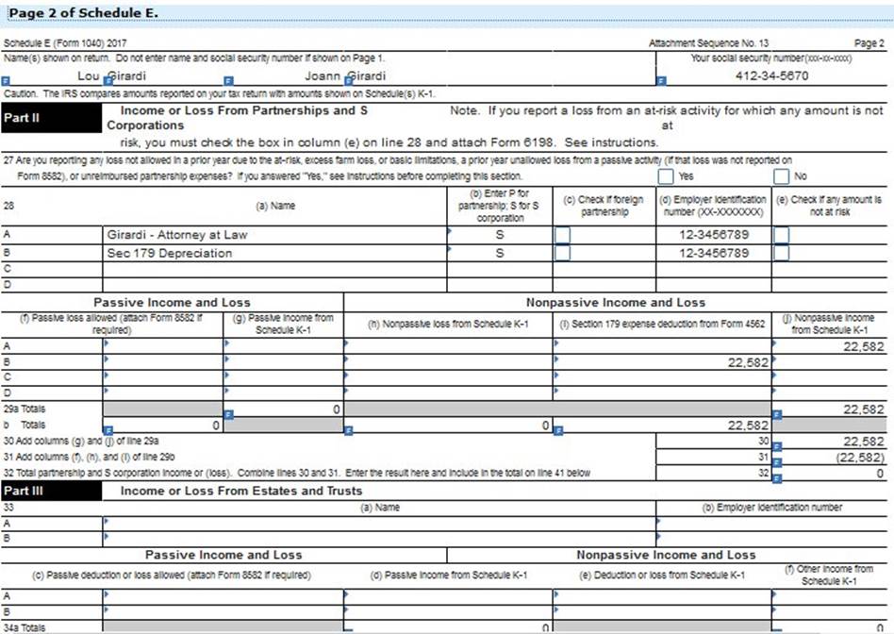The width and height of the screenshot is (894, 634).
Task: Click the 'Attachment Sequence No. 13' text
Action: tap(709, 43)
